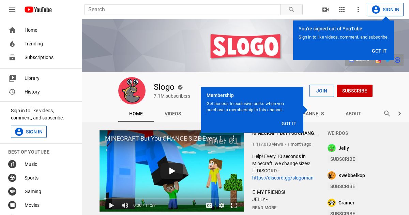Open the YouTube apps grid icon

[342, 10]
